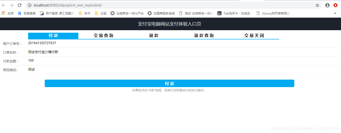Select the 付款 tab
The image size is (341, 133).
[x=53, y=36]
